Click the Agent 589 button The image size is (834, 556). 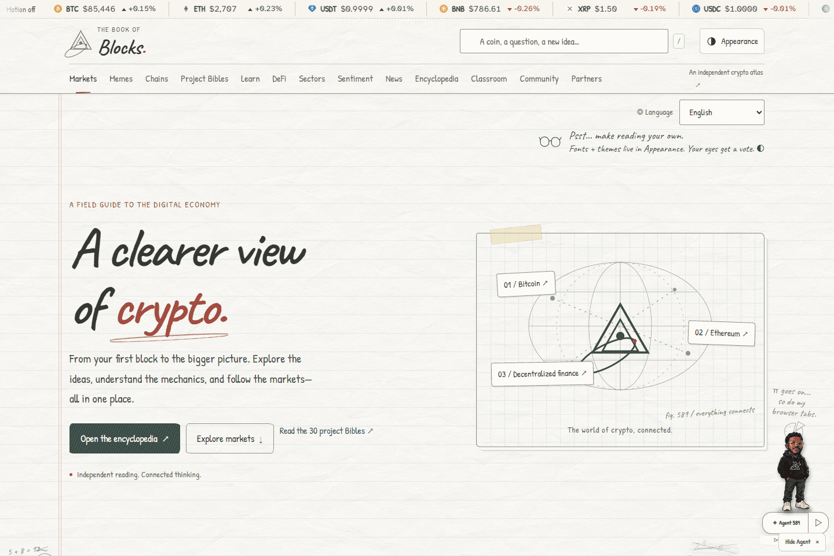pyautogui.click(x=786, y=522)
